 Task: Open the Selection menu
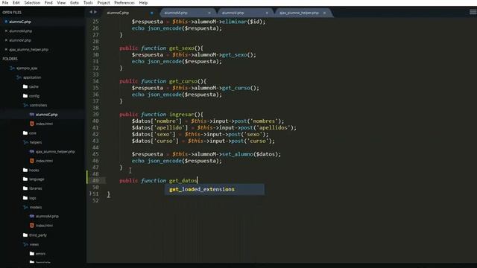tap(32, 3)
